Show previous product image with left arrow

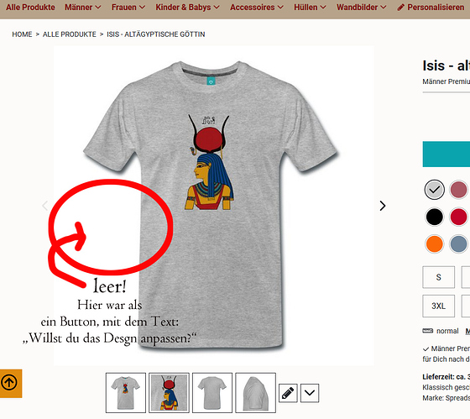[x=45, y=206]
